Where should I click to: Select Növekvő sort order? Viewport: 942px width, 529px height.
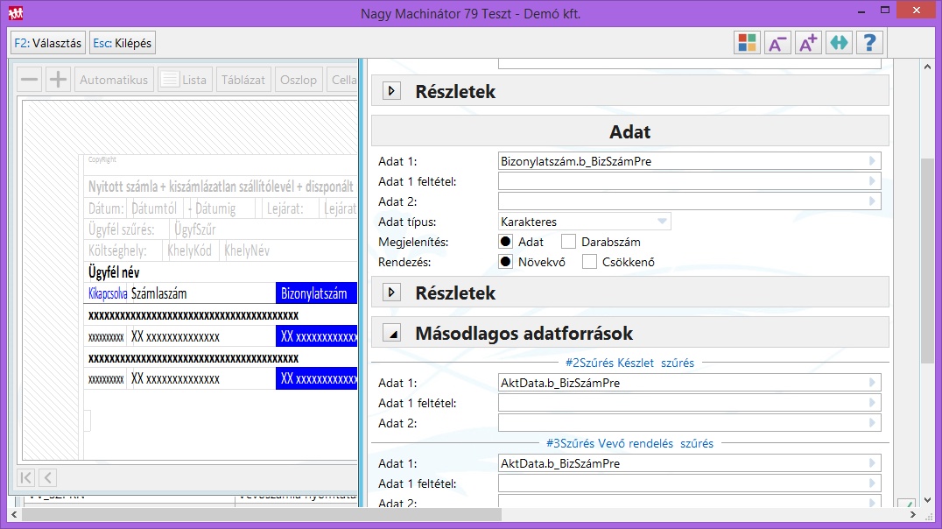pyautogui.click(x=506, y=262)
